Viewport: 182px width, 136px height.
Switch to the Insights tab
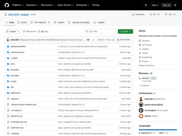pyautogui.click(x=99, y=22)
